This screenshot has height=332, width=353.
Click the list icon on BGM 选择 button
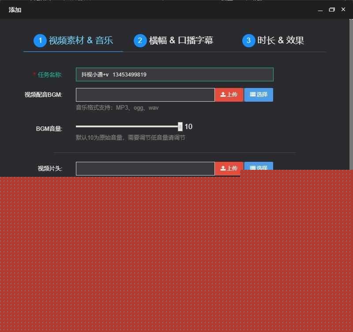coord(252,94)
